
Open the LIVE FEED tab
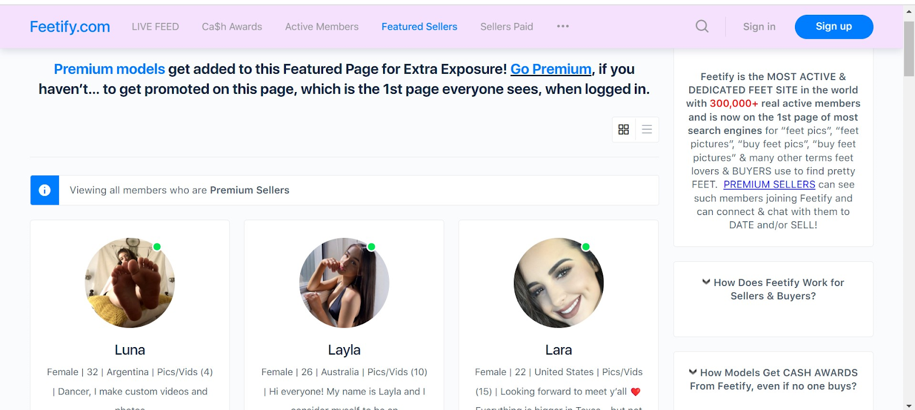click(155, 27)
